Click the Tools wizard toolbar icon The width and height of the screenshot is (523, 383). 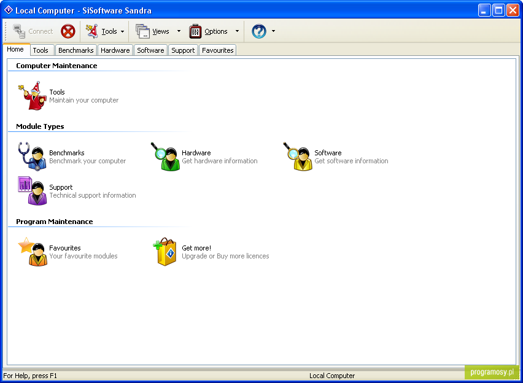tap(91, 31)
